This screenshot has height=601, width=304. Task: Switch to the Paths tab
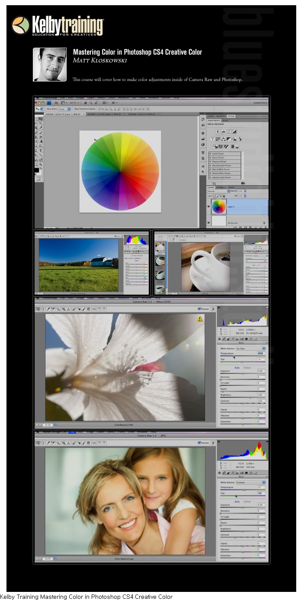click(231, 188)
